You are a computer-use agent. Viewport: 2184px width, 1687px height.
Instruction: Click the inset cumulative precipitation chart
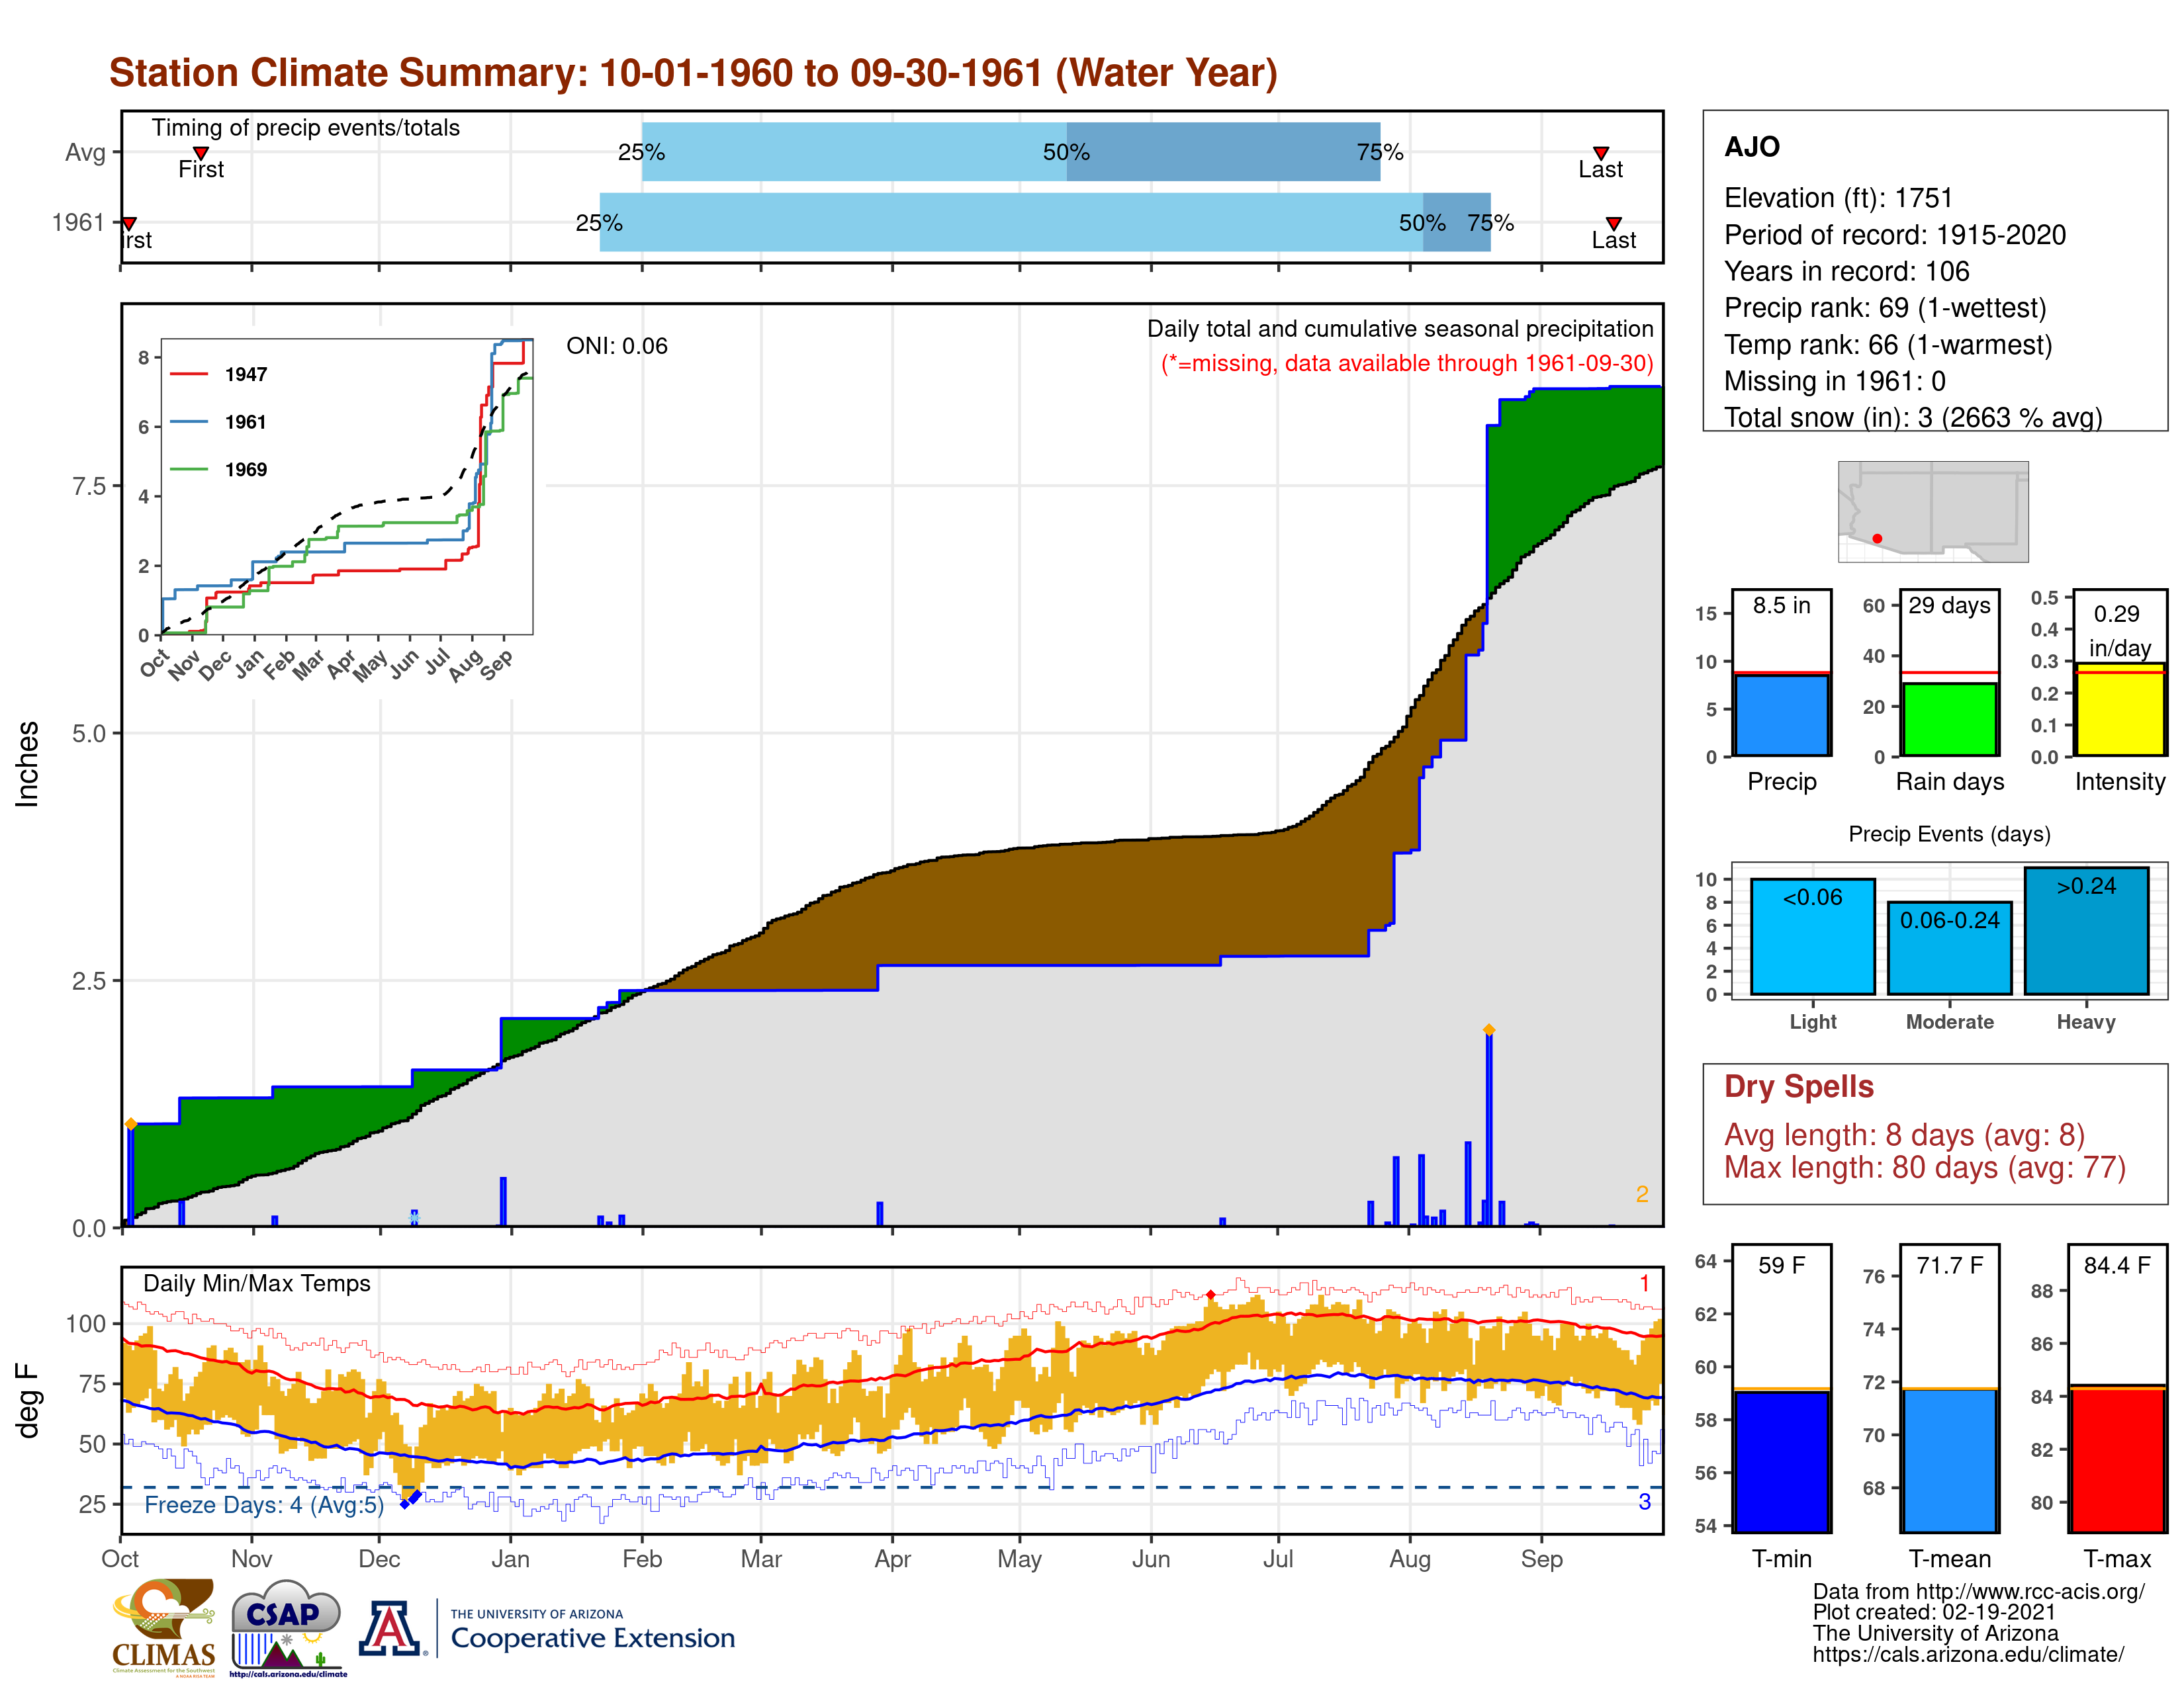click(347, 487)
